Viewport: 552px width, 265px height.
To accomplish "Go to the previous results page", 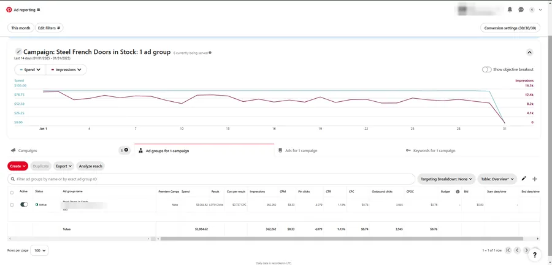I will [517, 250].
